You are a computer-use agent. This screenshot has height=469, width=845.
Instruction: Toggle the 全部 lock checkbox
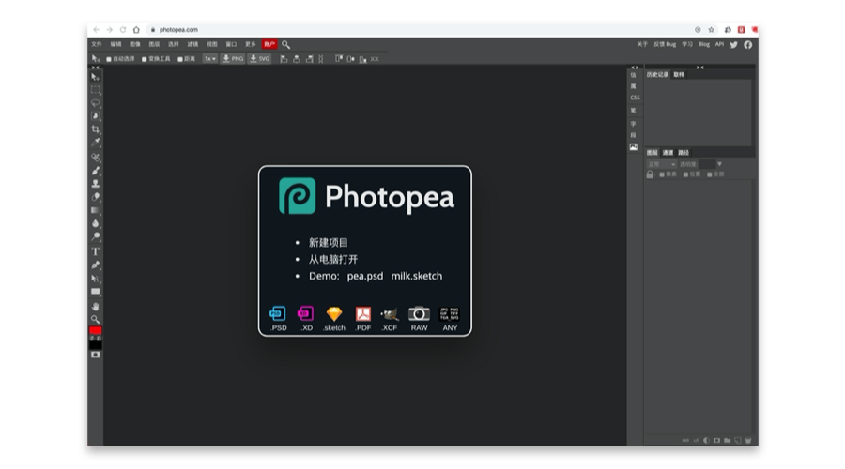pyautogui.click(x=709, y=174)
